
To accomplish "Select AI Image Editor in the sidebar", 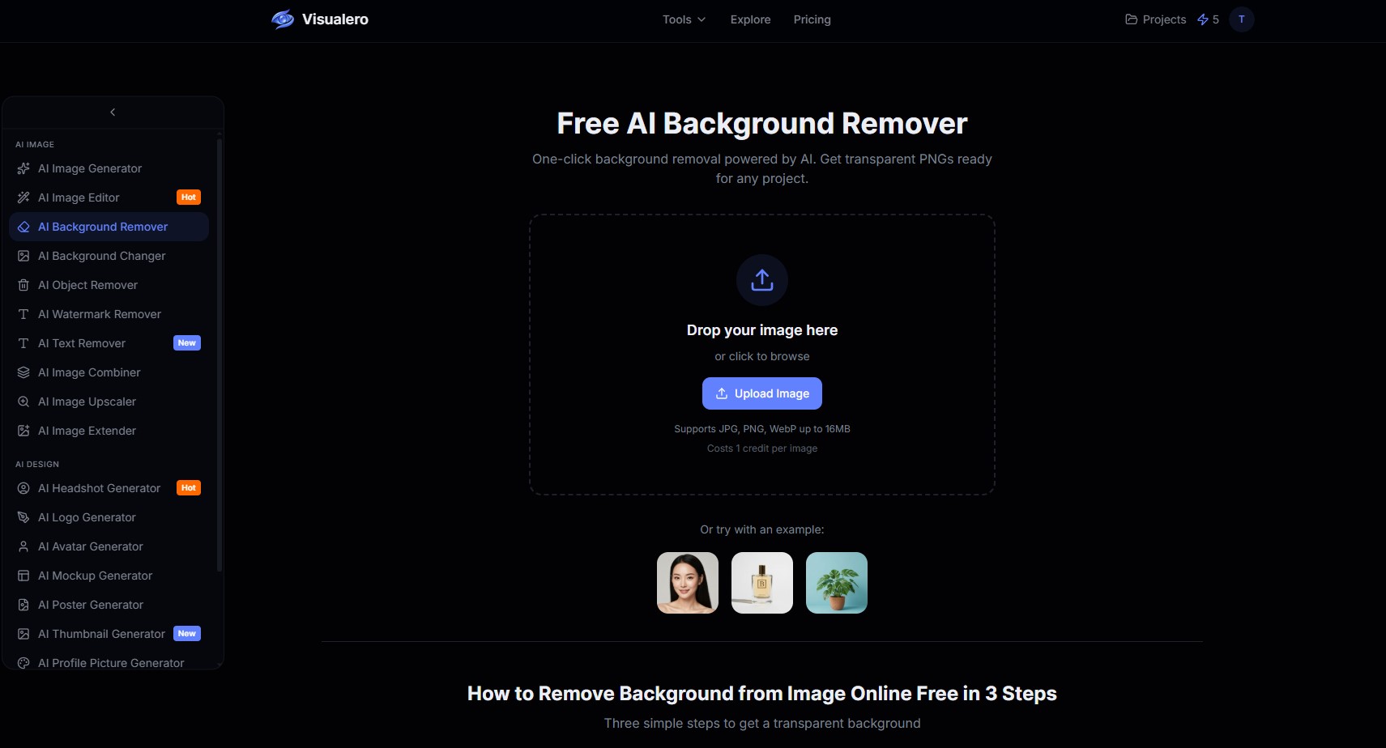I will 79,198.
